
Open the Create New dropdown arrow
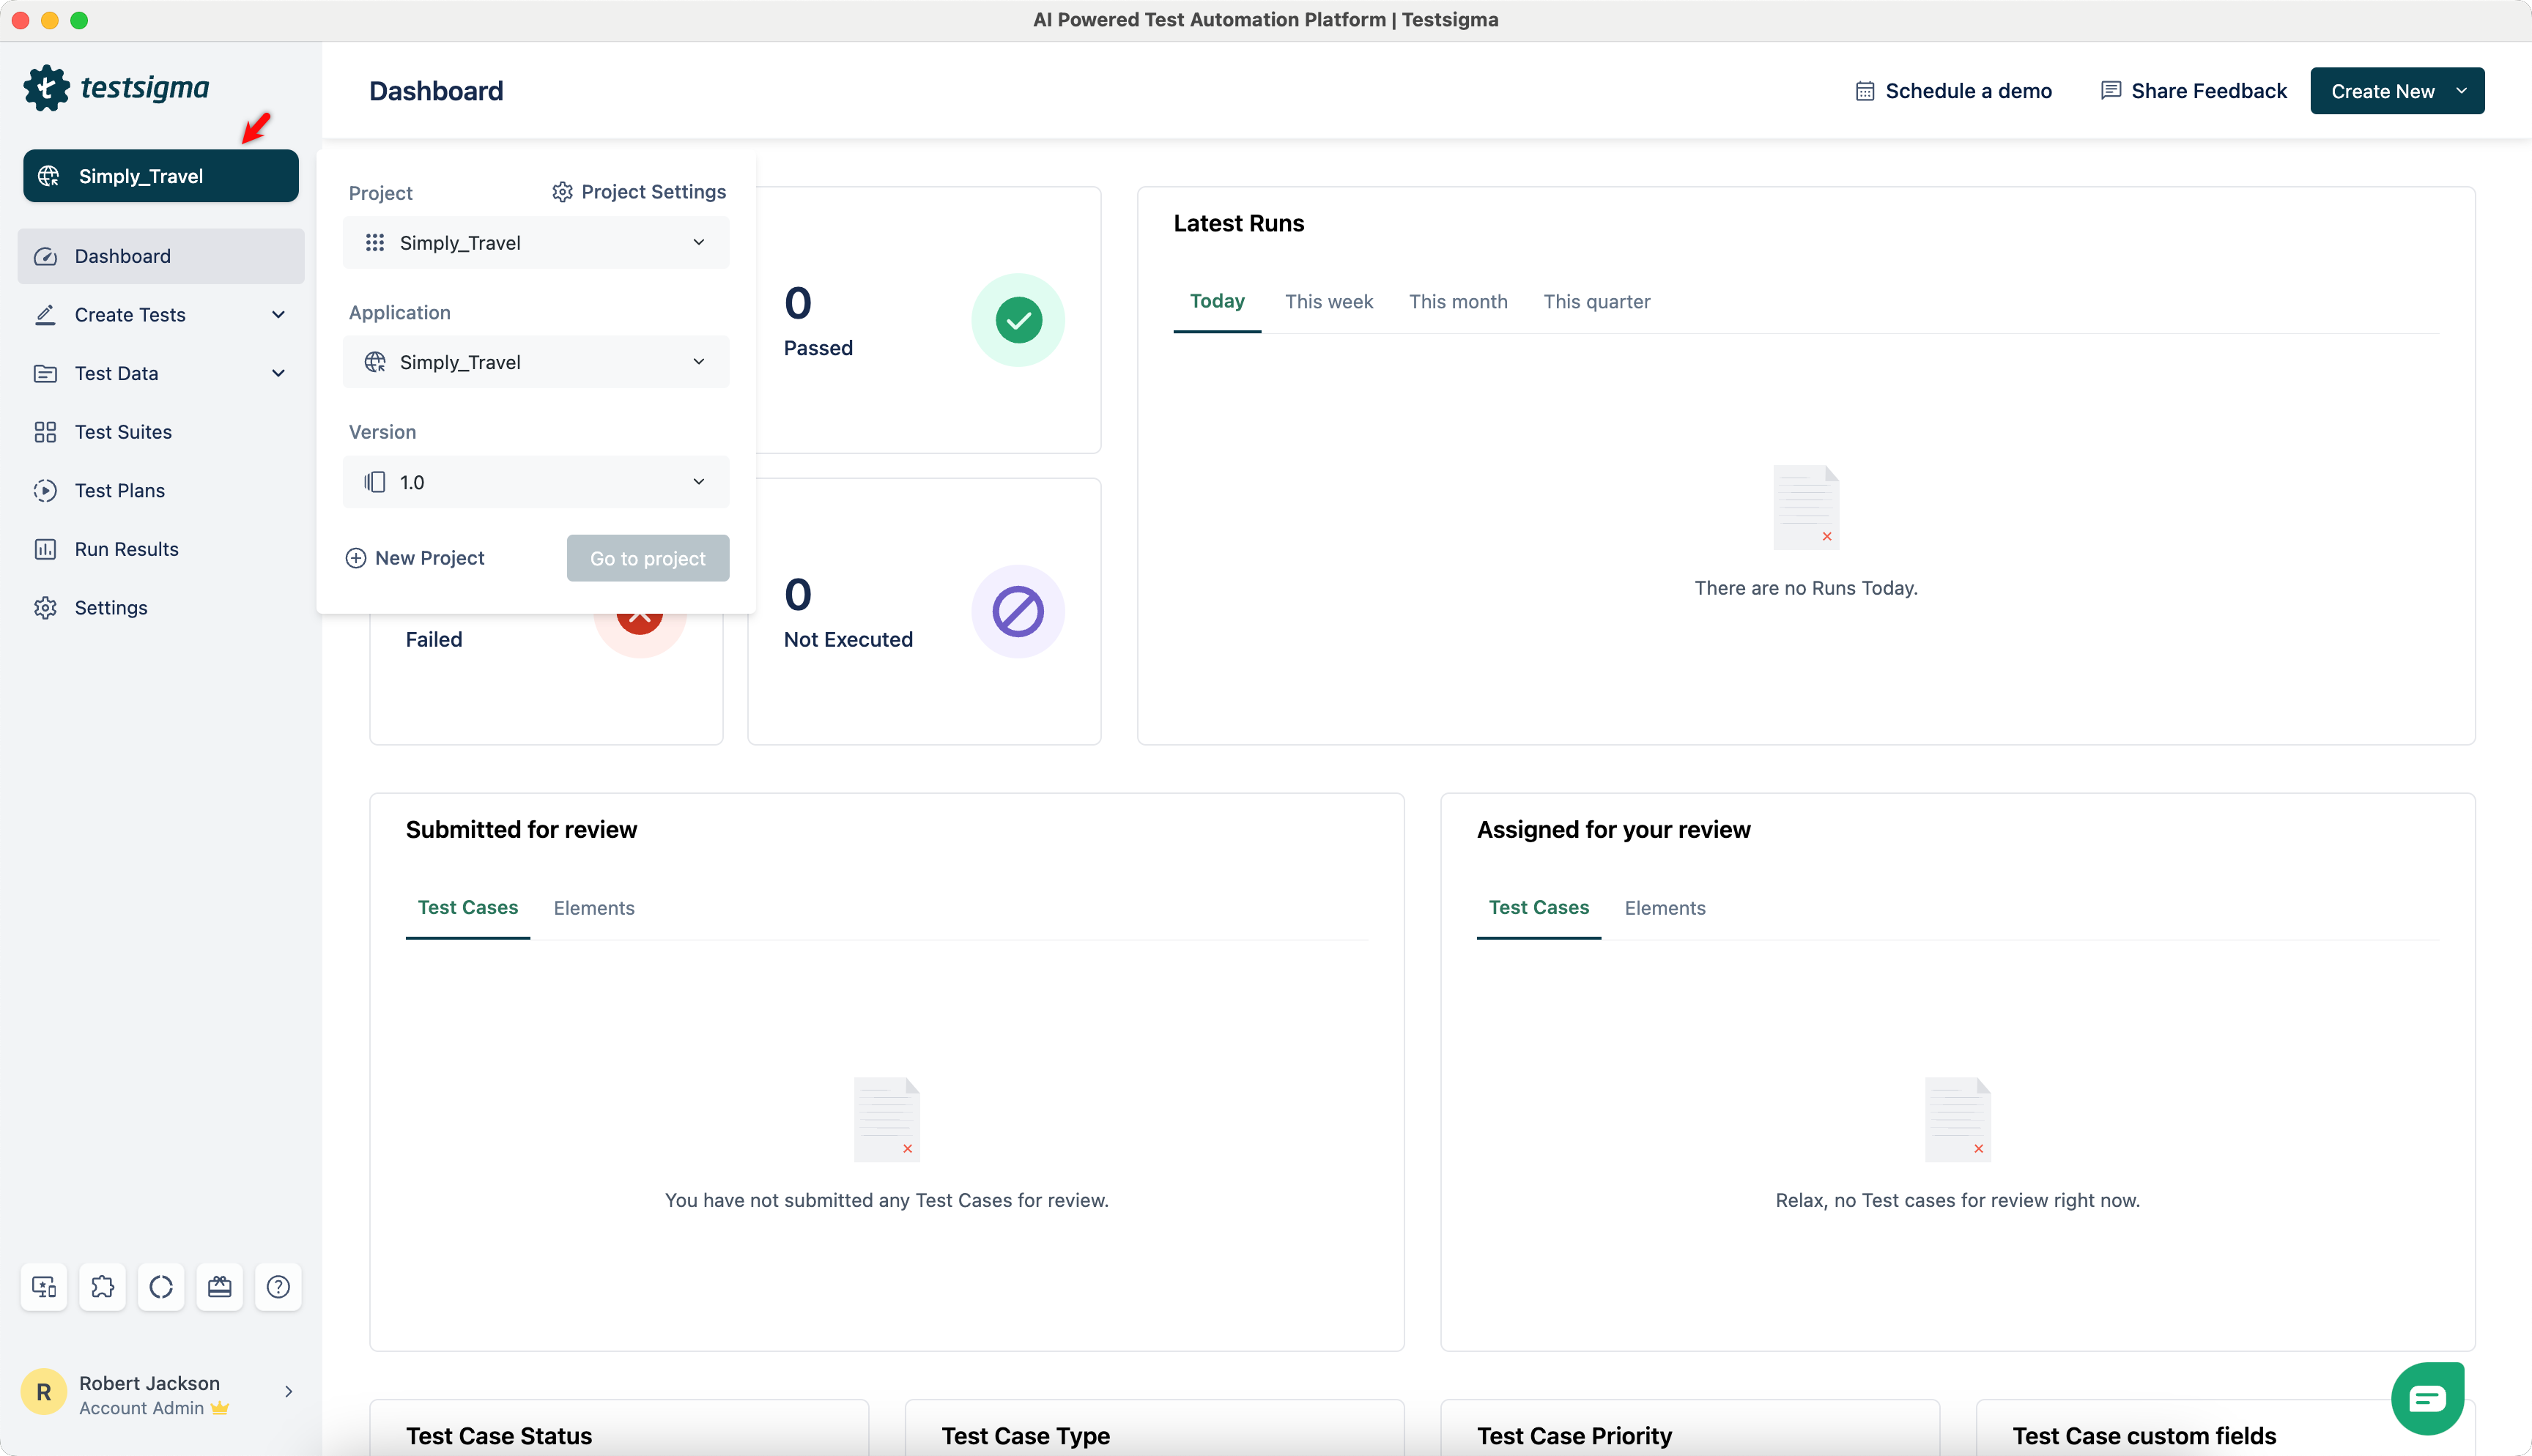pos(2462,91)
